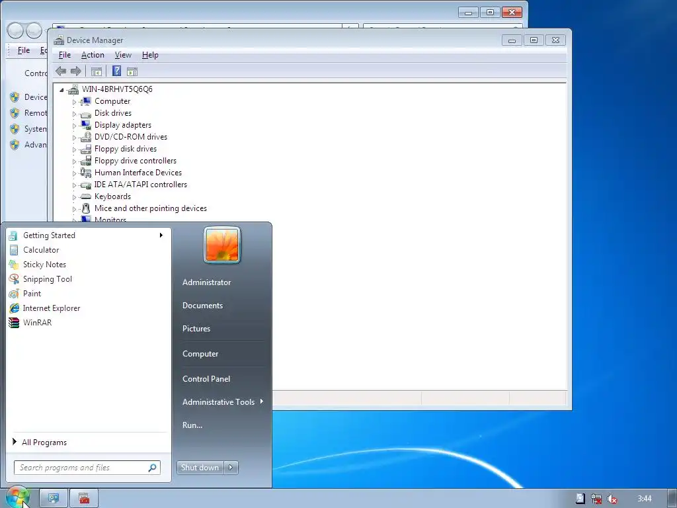
Task: Click Run... in Start menu
Action: click(x=192, y=425)
